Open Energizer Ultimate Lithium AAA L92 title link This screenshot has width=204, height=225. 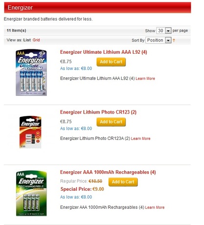point(103,52)
